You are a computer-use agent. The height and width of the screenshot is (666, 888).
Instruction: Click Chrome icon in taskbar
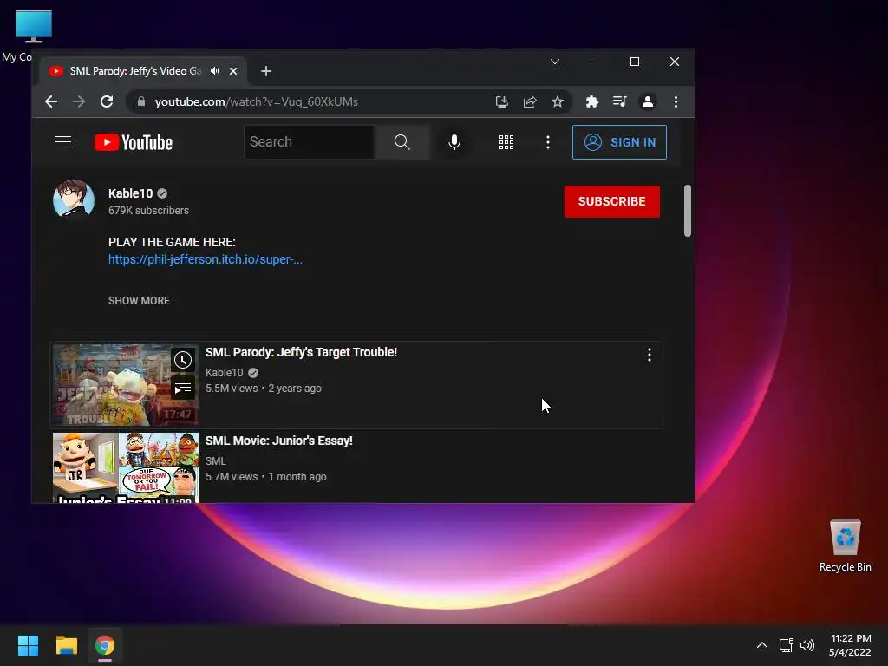click(105, 645)
